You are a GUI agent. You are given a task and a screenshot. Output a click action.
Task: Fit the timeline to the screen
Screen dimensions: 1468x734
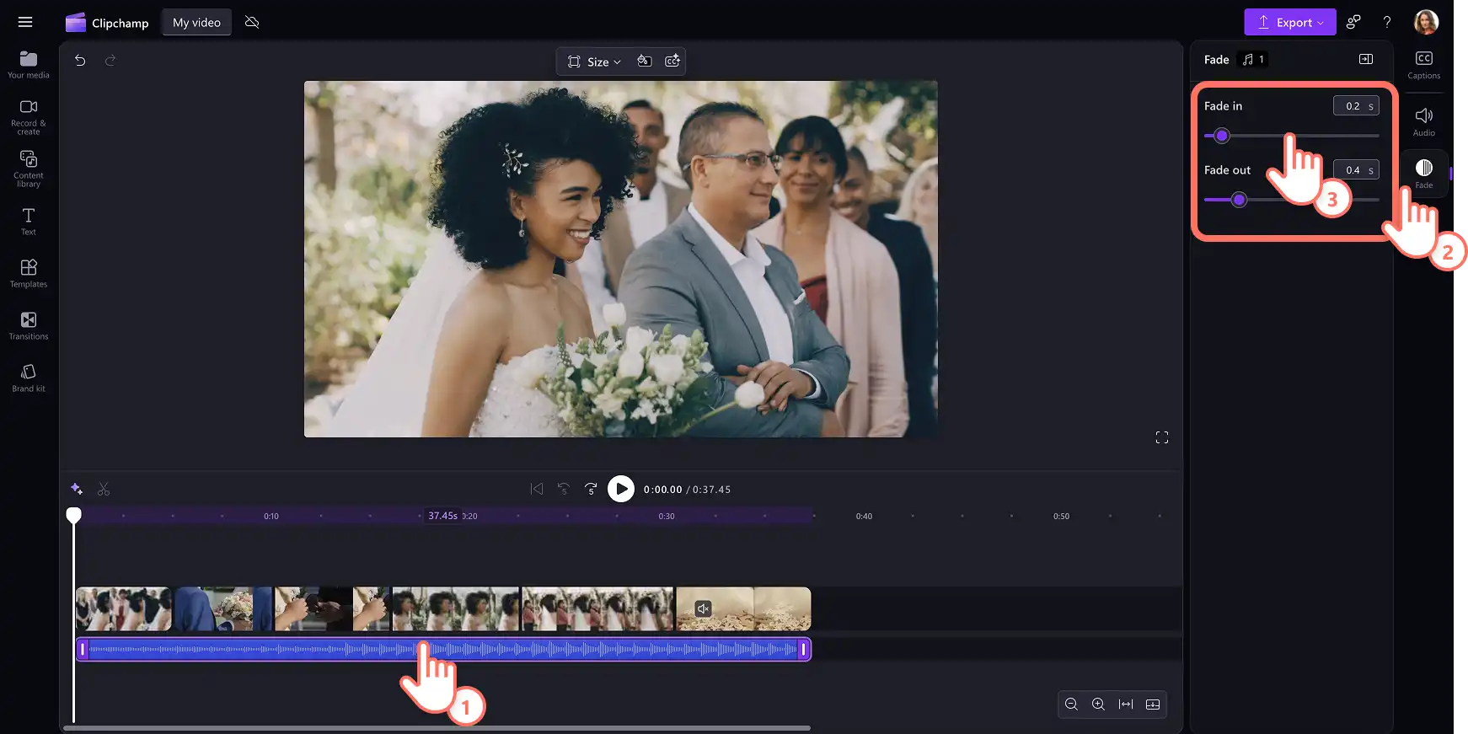click(x=1126, y=705)
